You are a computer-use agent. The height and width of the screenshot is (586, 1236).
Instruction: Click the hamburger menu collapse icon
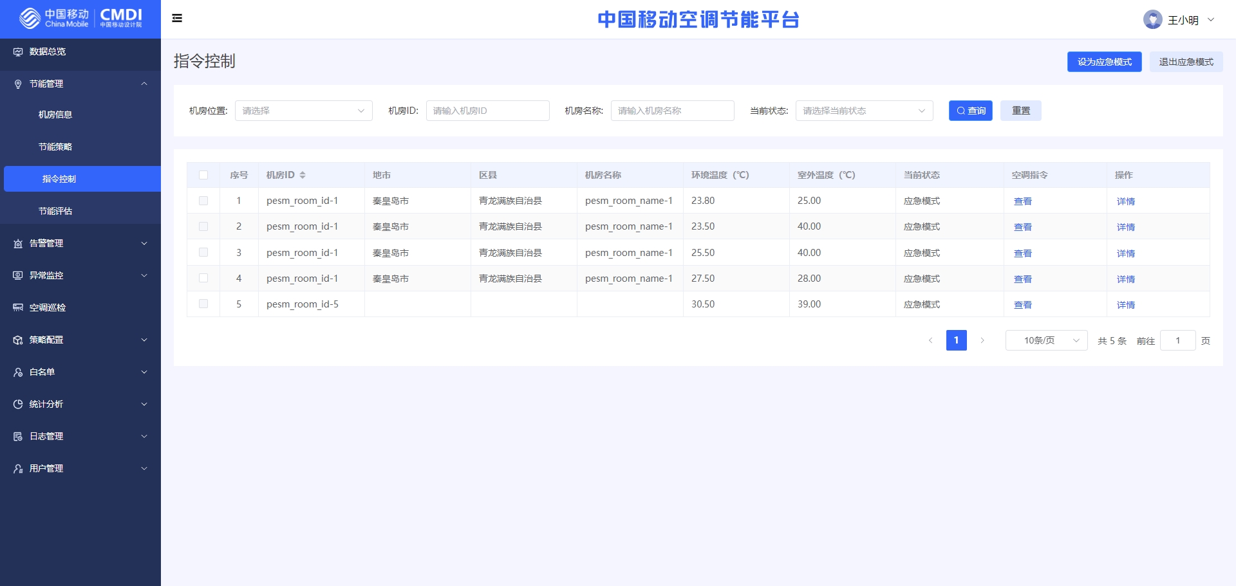coord(177,18)
